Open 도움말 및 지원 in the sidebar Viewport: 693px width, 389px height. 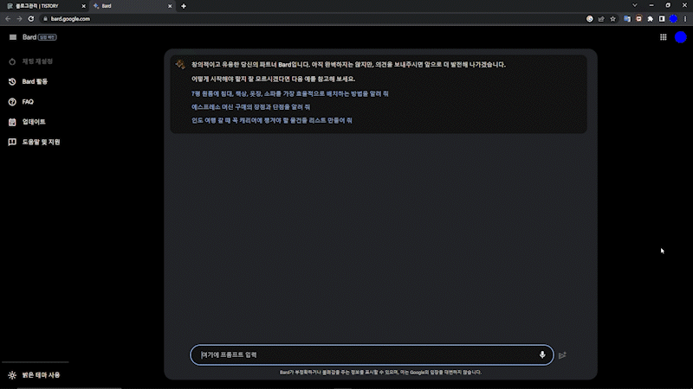pos(41,142)
